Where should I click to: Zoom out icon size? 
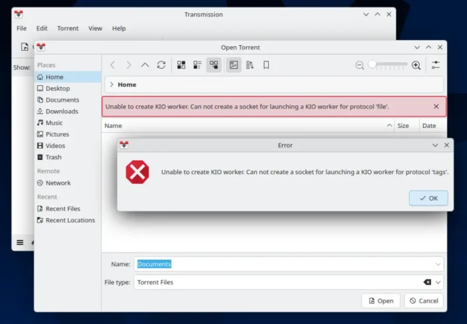coord(360,65)
